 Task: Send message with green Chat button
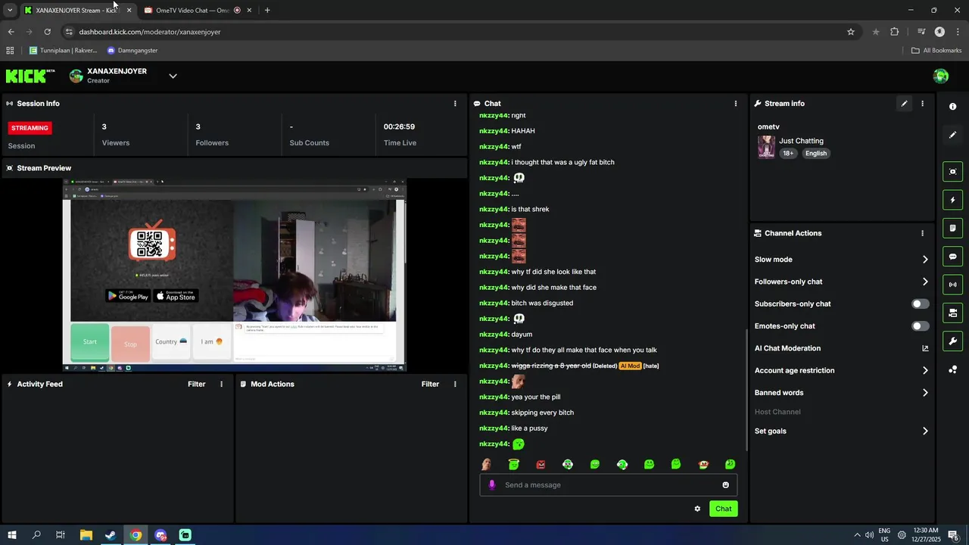click(724, 509)
